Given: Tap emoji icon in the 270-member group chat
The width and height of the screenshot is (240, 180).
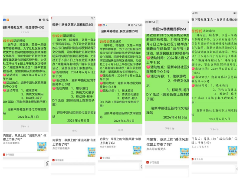Looking at the screenshot, I should coord(141,167).
